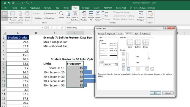Toggle the diagonal up border button
Image resolution: width=190 pixels, height=107 pixels.
click(x=123, y=69)
